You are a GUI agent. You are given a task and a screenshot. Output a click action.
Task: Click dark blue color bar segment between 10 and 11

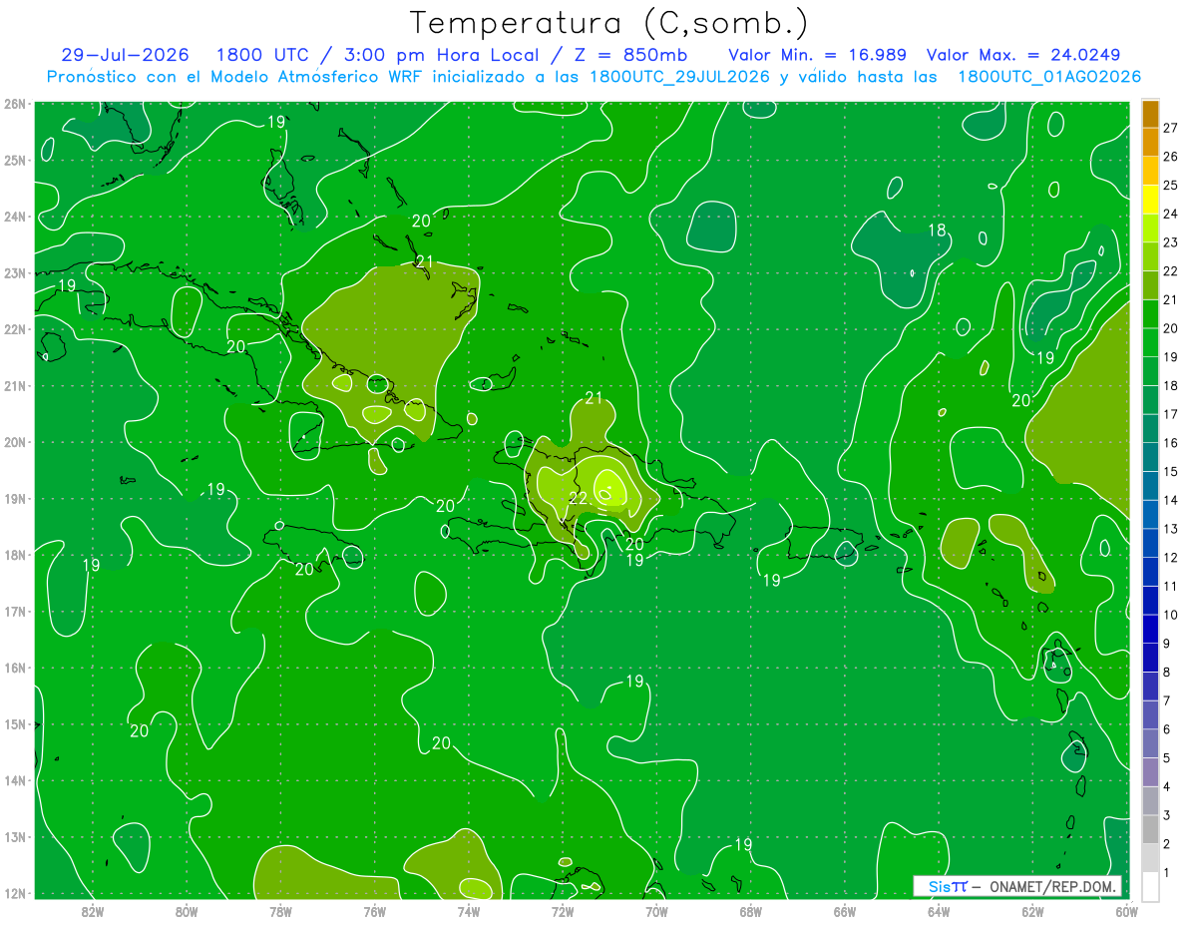click(x=1150, y=601)
